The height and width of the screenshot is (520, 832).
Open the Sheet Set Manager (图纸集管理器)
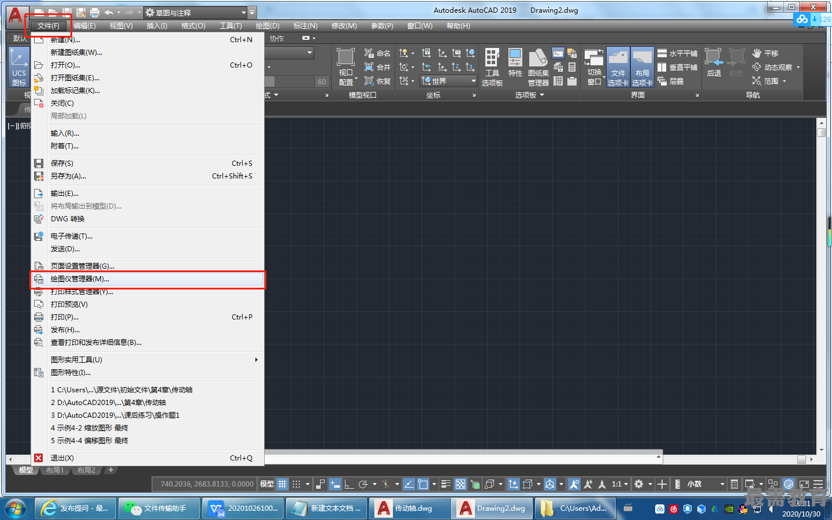coord(538,67)
